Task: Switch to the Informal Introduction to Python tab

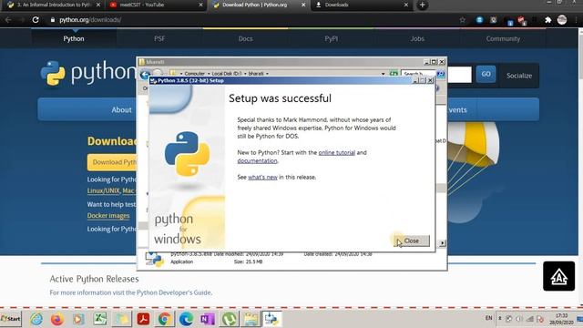Action: coord(54,5)
